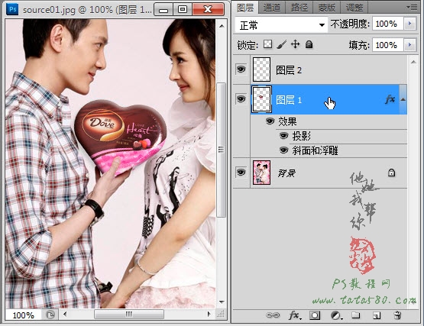
Task: Click the lock icon on 背景 layer
Action: click(x=391, y=173)
